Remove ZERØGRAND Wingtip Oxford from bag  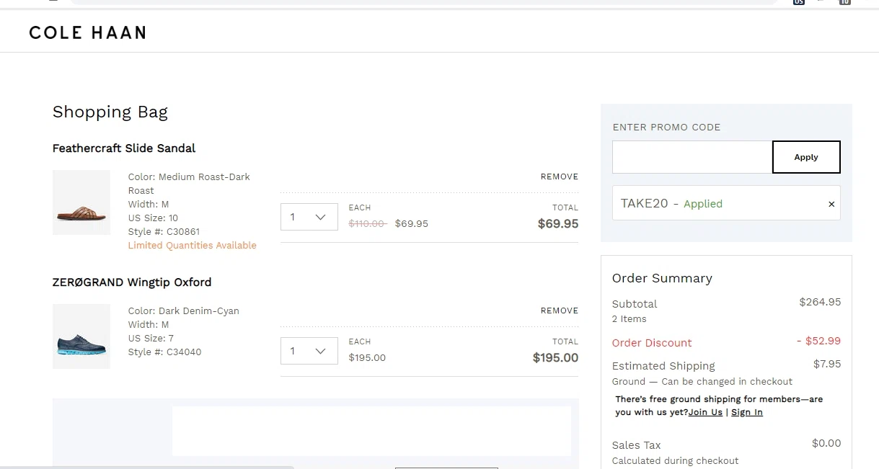click(x=560, y=311)
